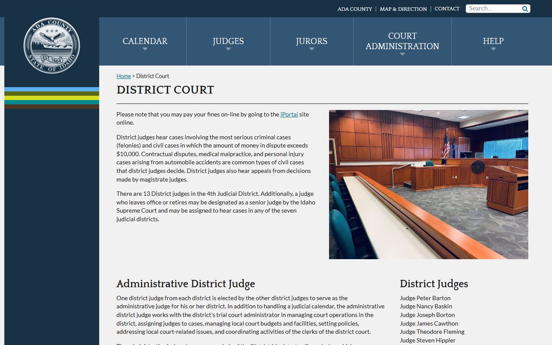The height and width of the screenshot is (345, 552).
Task: Select Judge Steven Hippler in list
Action: pyautogui.click(x=428, y=340)
